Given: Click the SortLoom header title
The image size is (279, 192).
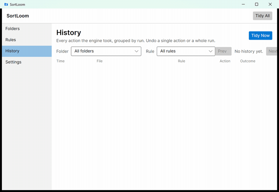Looking at the screenshot, I should click(x=18, y=16).
